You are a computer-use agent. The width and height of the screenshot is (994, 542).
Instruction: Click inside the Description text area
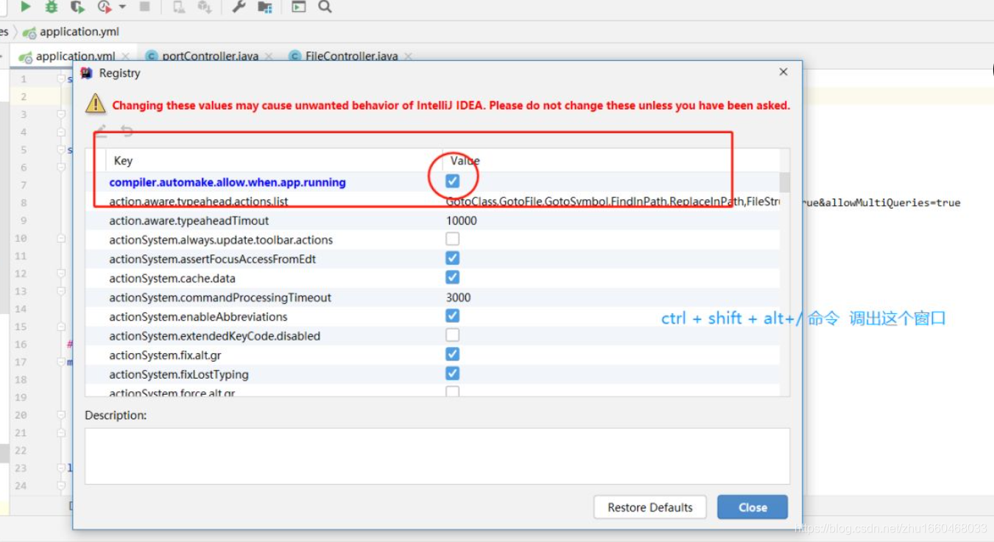point(437,456)
